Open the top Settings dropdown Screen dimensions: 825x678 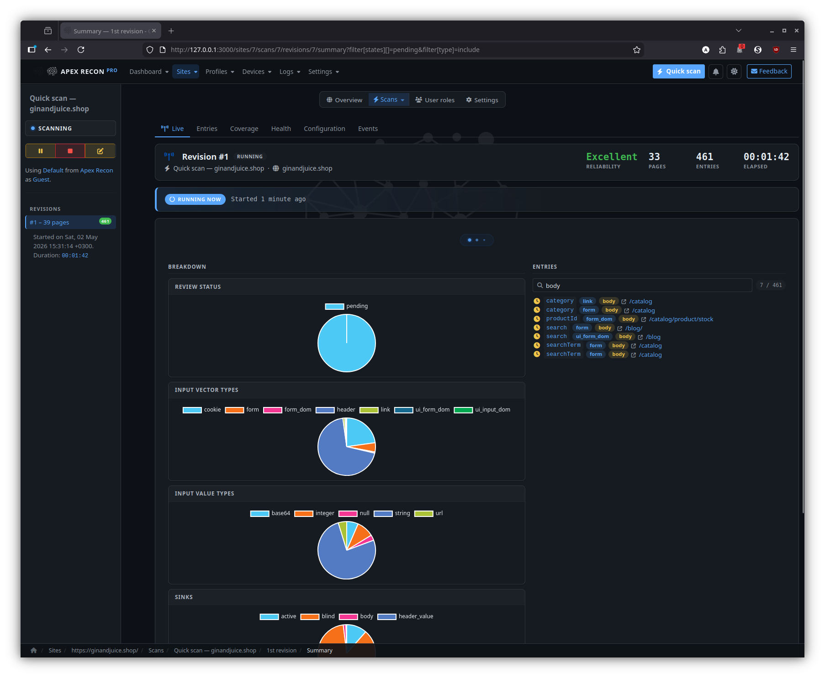[323, 72]
